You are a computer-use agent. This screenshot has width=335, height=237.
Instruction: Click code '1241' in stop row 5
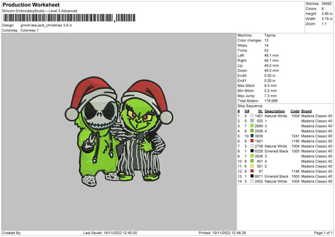295,136
